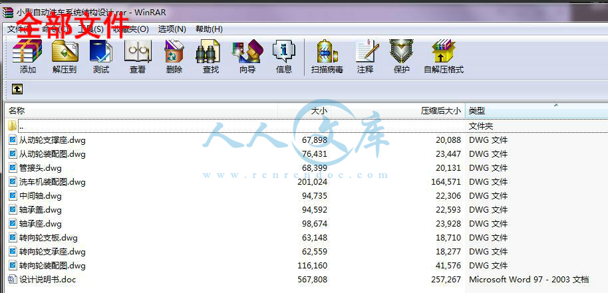Click packed size value 41,576
The image size is (608, 293).
tap(448, 266)
